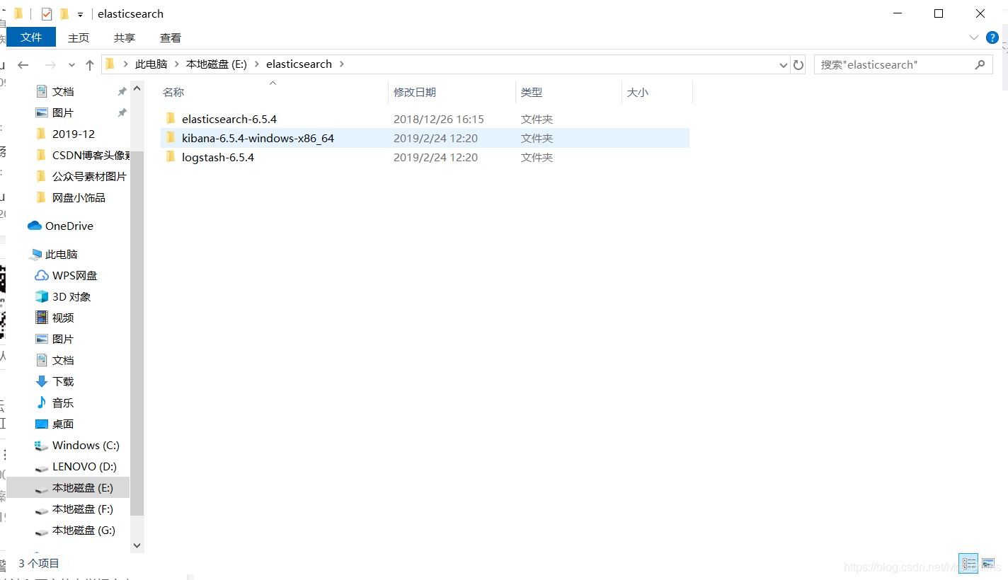Click the logstash-6.5.4 folder icon
1008x580 pixels.
(x=170, y=156)
